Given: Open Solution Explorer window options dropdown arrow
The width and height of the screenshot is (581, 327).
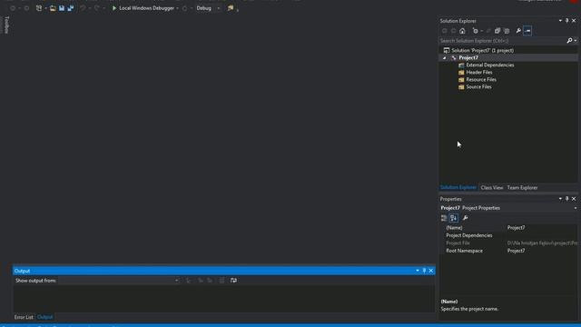Looking at the screenshot, I should pos(560,21).
